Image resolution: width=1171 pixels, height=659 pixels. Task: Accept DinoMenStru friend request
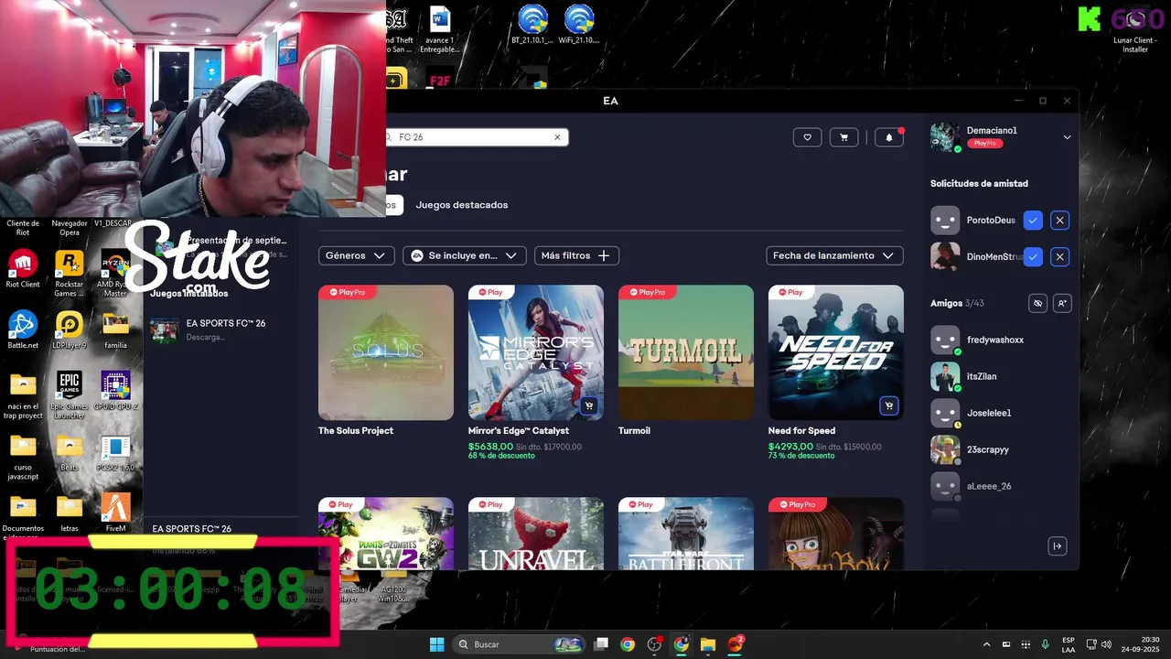[x=1033, y=257]
